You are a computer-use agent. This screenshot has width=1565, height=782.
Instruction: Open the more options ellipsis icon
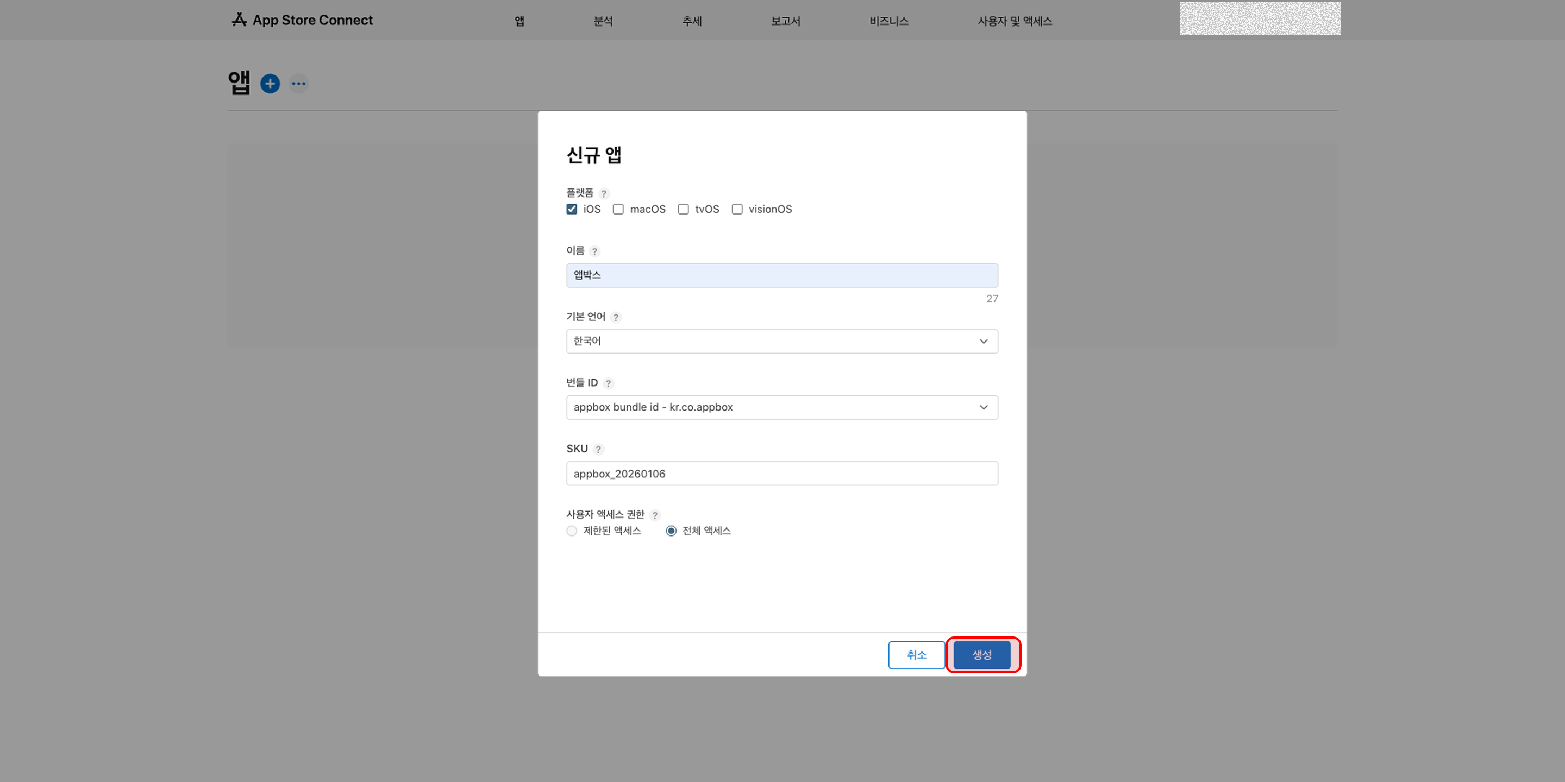[298, 84]
